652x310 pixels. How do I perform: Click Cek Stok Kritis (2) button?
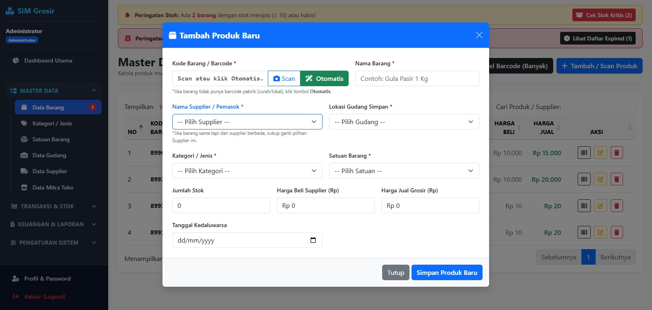[604, 15]
